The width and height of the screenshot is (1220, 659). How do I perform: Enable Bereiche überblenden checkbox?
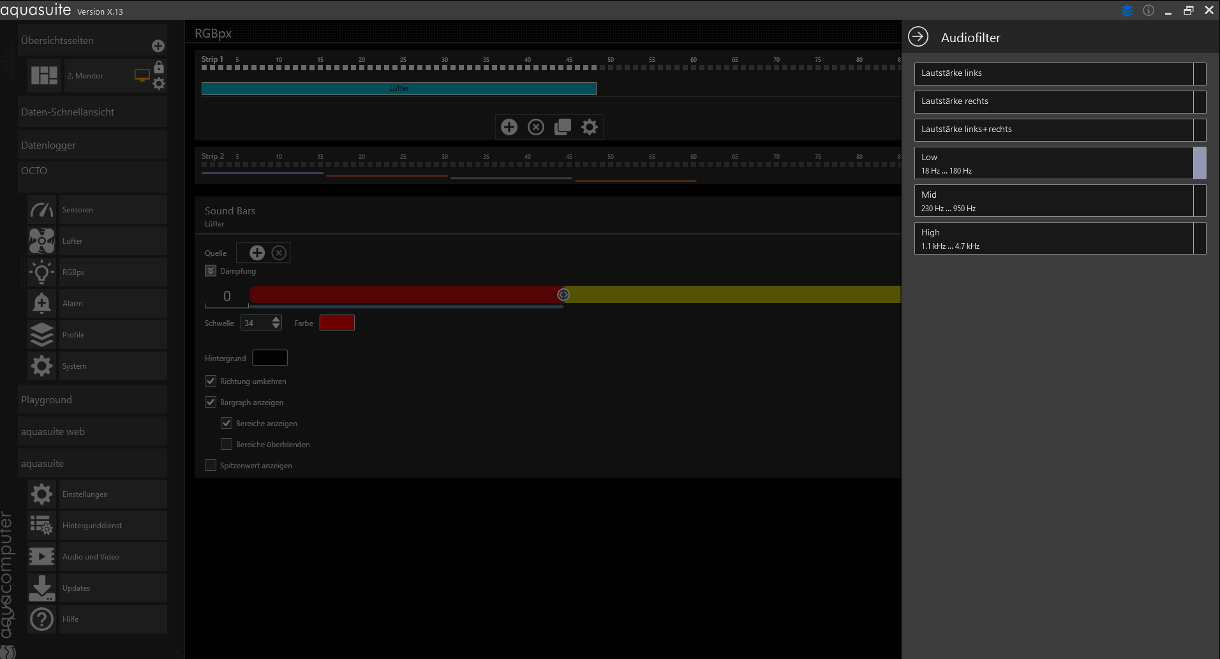pos(227,445)
